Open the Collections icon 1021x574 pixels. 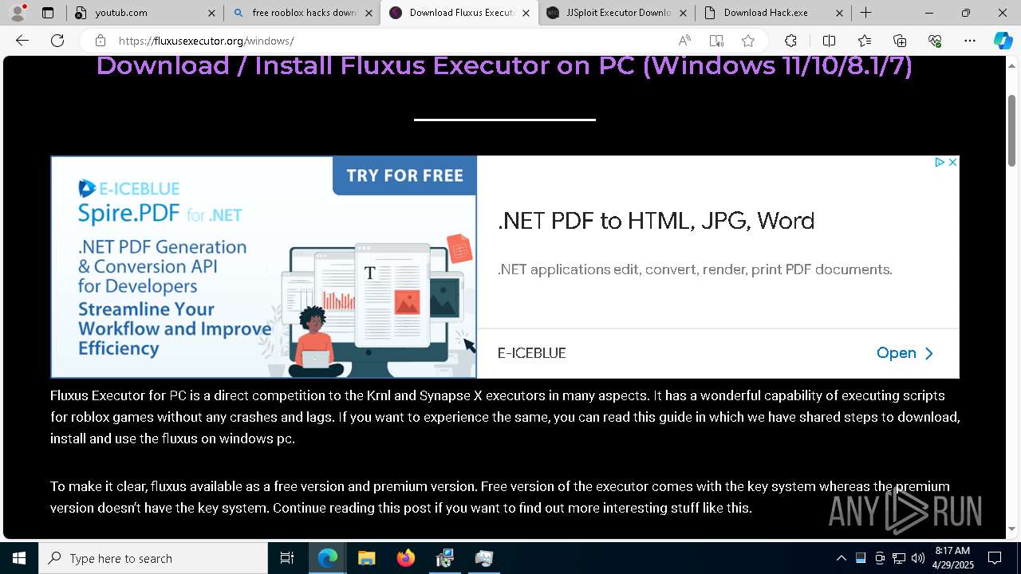900,41
